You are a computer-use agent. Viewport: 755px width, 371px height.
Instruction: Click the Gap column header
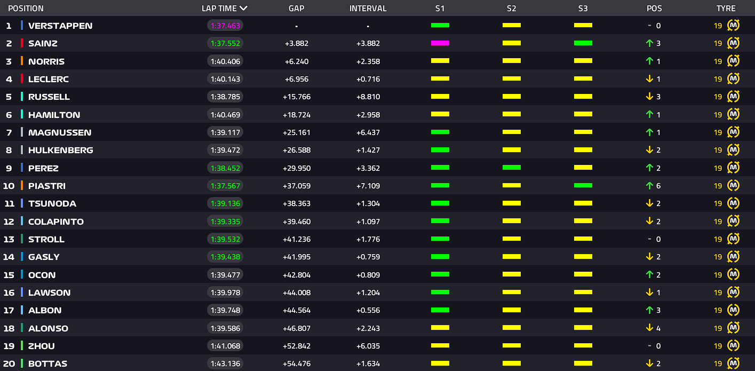[x=296, y=9]
